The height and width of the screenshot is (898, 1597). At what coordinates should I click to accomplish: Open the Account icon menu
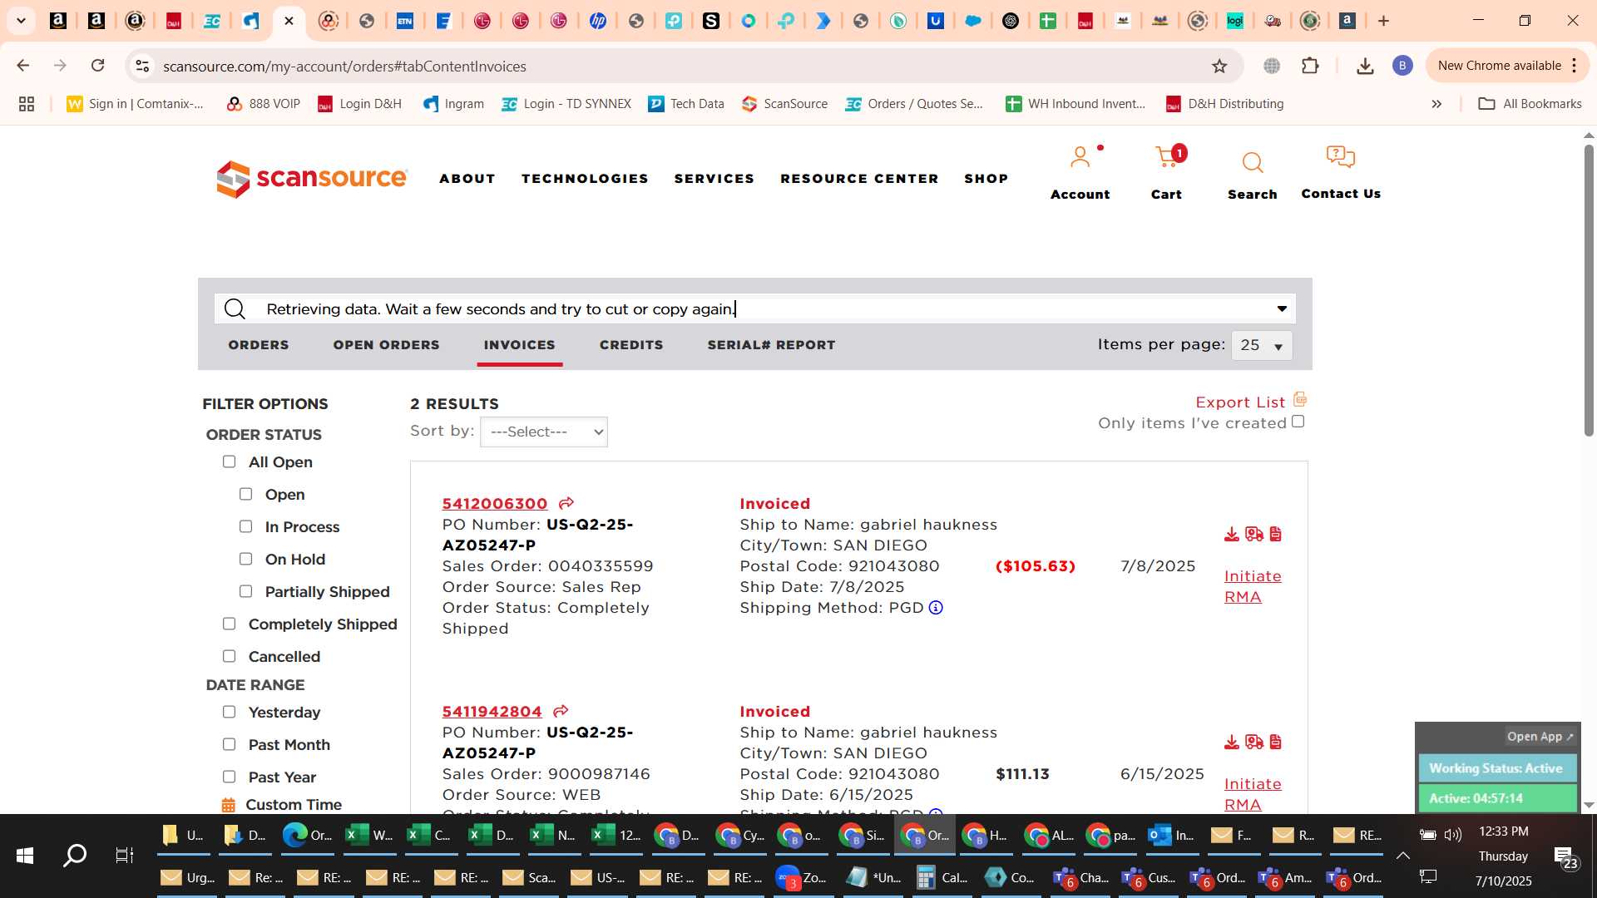pos(1080,157)
